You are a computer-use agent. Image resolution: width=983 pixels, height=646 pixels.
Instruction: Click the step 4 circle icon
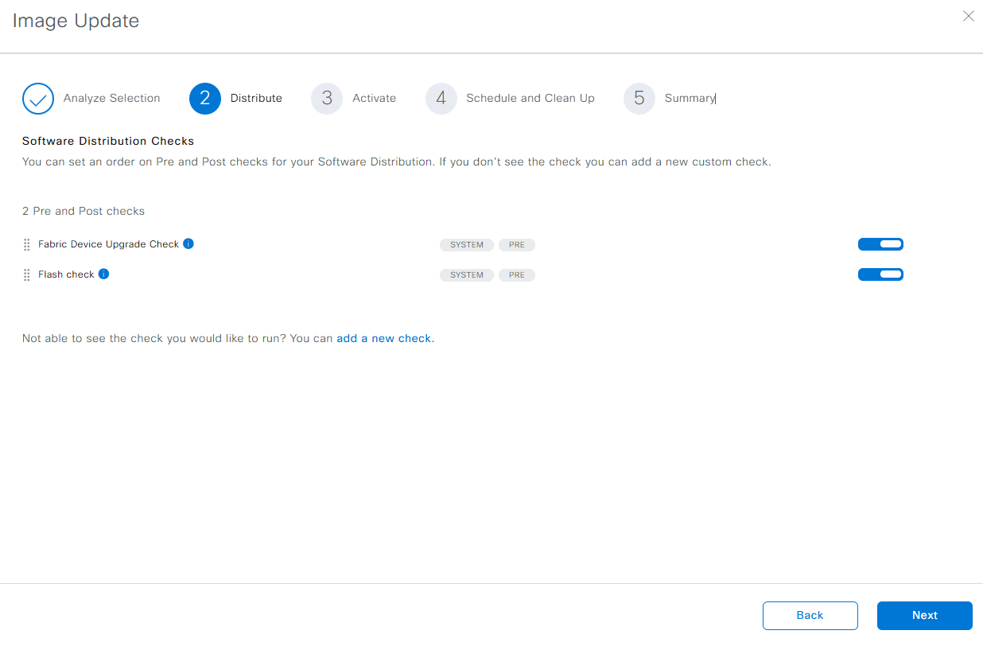pyautogui.click(x=441, y=99)
